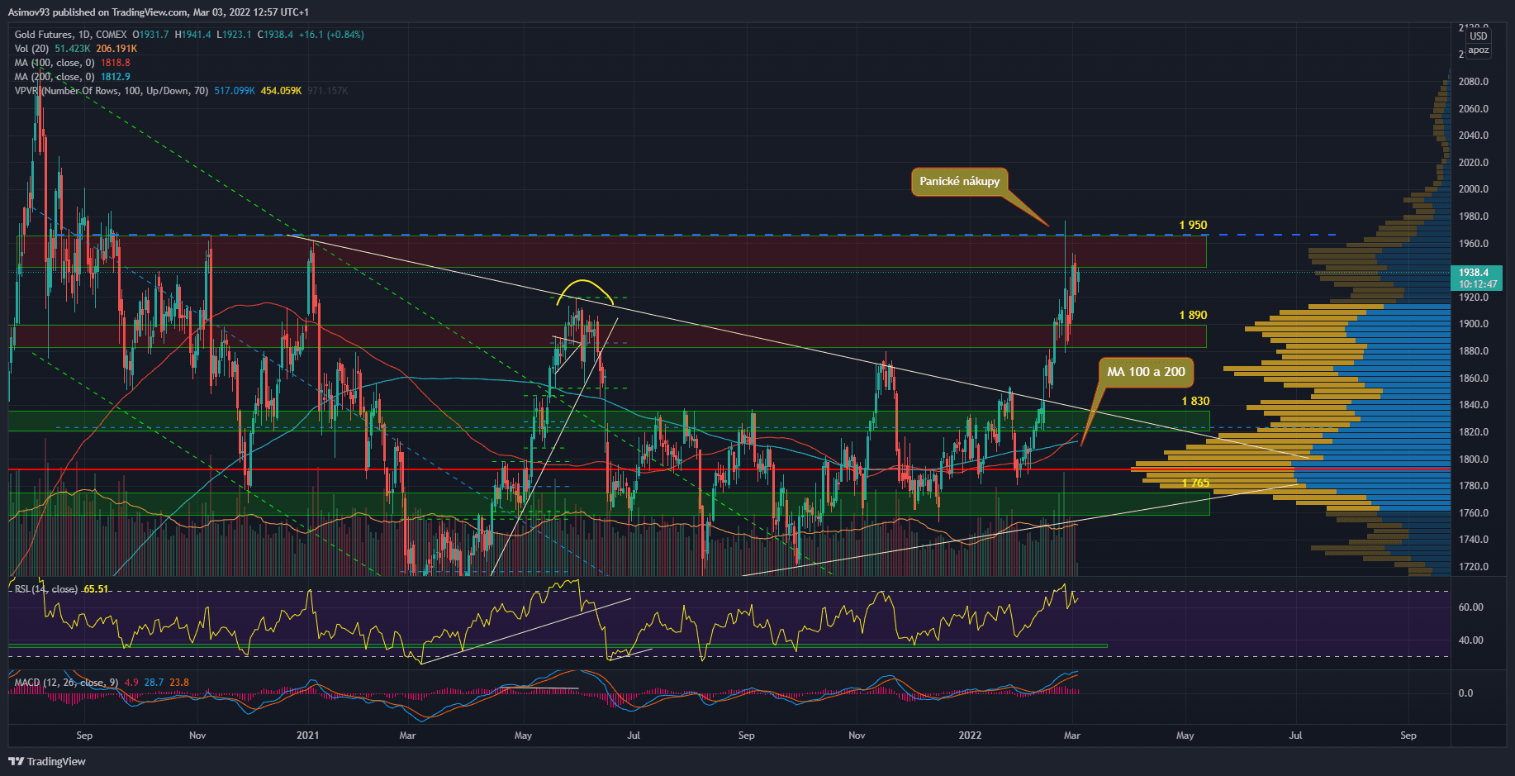Click the TradingView logo in bottom corner
This screenshot has width=1515, height=776.
[x=48, y=761]
